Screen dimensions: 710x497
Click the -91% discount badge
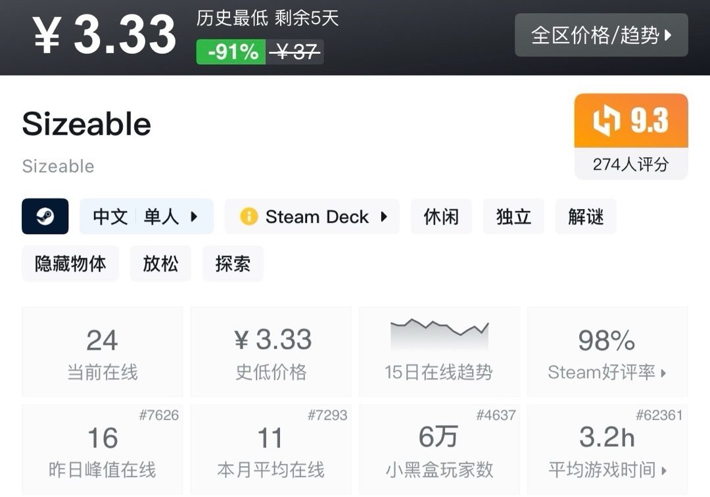(231, 52)
